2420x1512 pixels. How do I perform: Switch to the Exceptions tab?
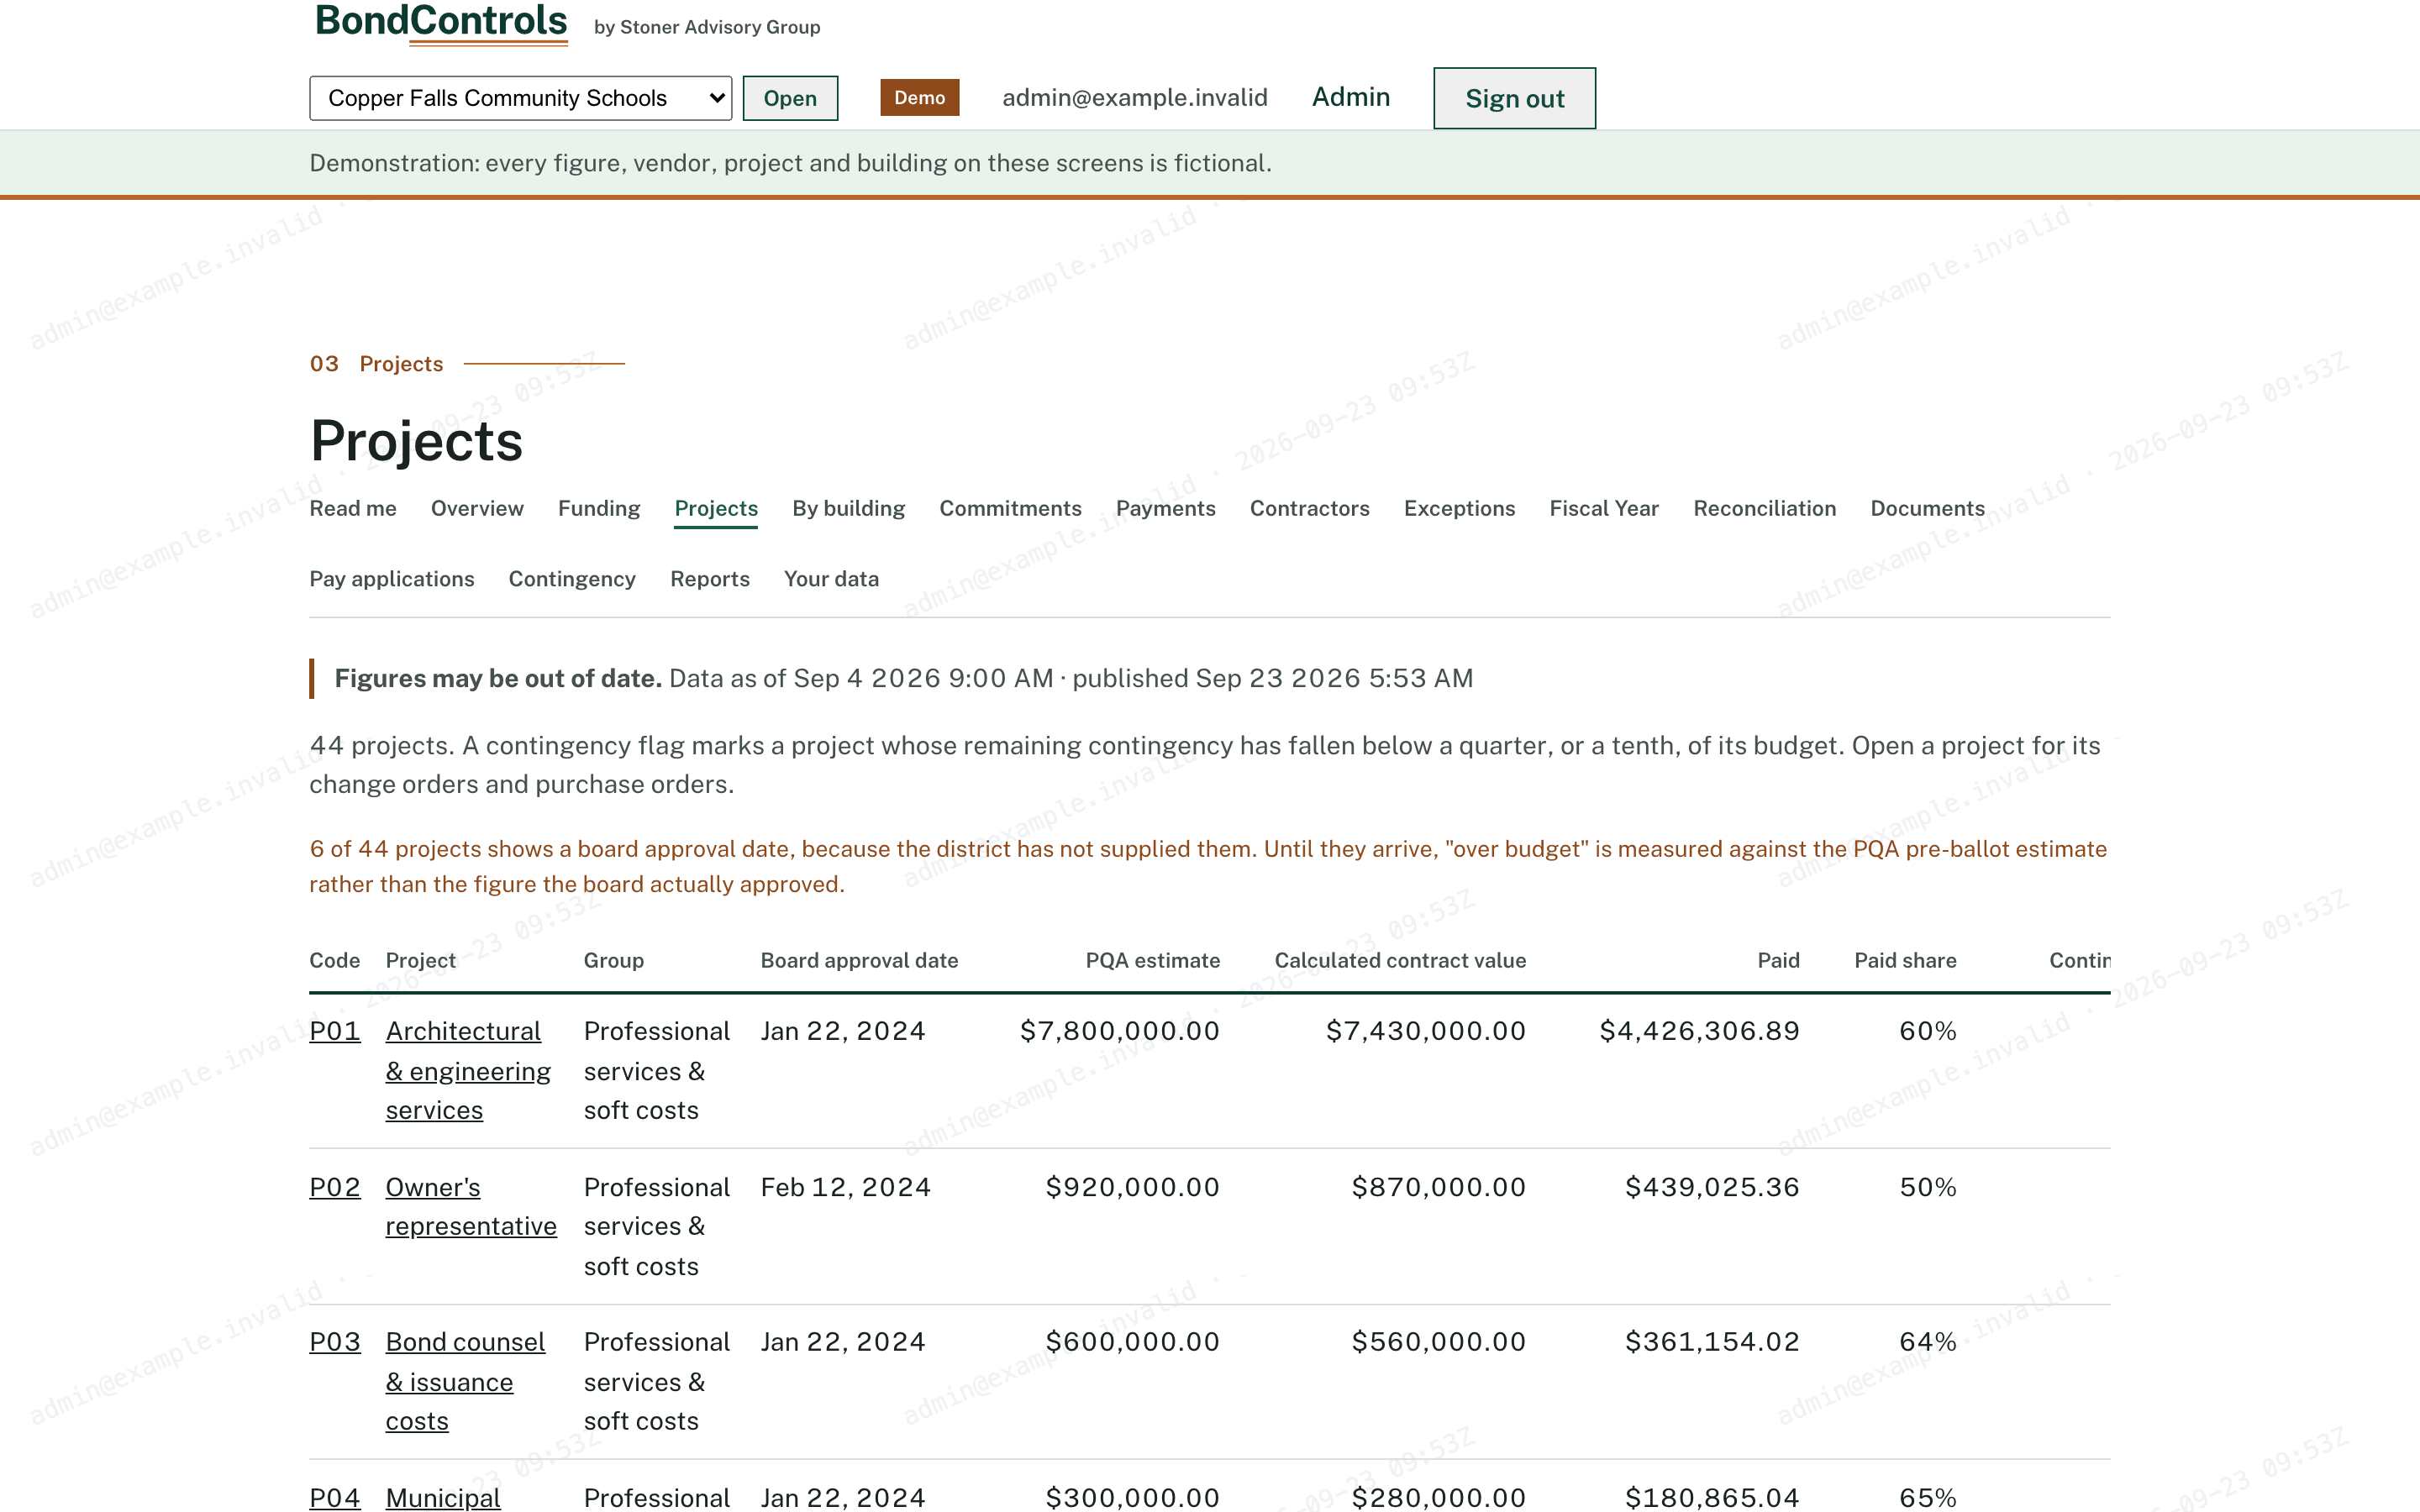1459,508
